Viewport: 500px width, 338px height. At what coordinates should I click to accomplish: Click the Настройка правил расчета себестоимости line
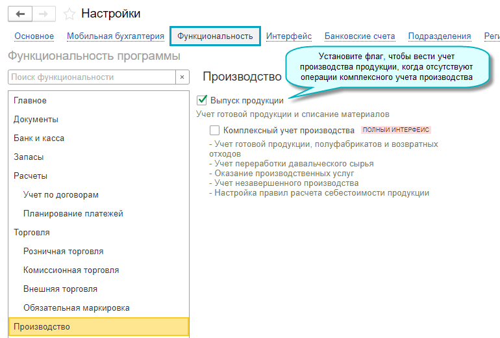(x=319, y=193)
